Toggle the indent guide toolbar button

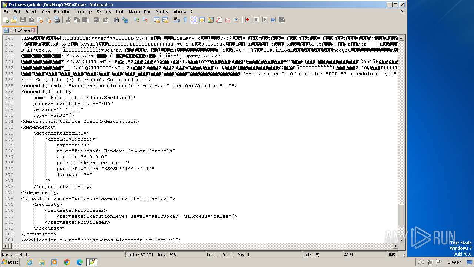[194, 20]
